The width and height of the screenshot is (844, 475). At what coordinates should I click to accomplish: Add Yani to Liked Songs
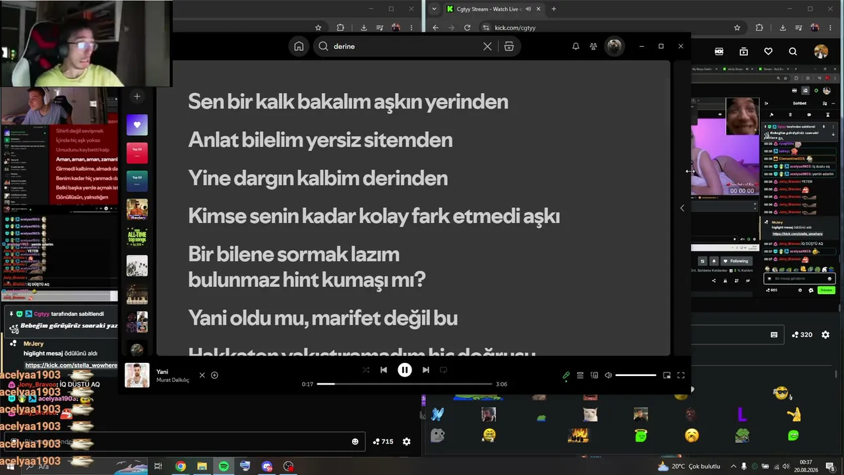click(x=214, y=375)
